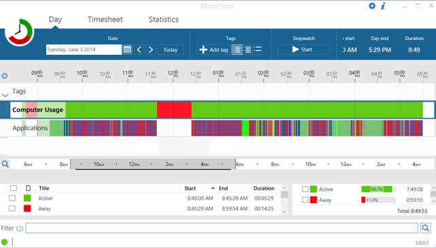Go to previous day arrow
The image size is (436, 248).
point(139,49)
